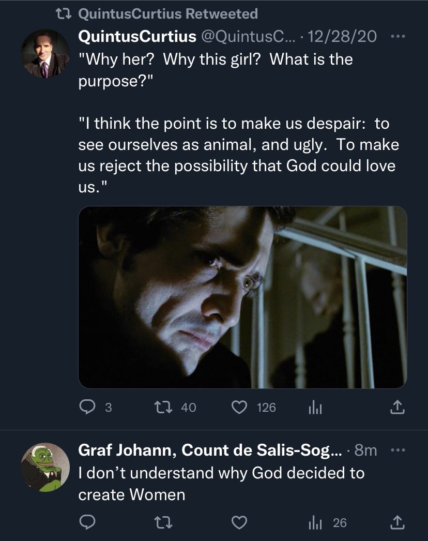Viewport: 428px width, 541px height.
Task: Share the QuintusCurtius tweet
Action: [398, 407]
